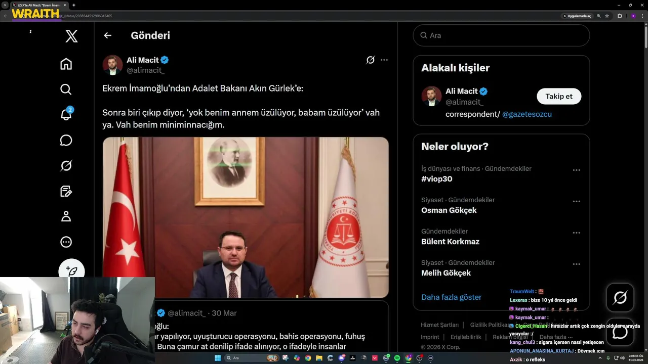Open File Explorer from taskbar

319,358
